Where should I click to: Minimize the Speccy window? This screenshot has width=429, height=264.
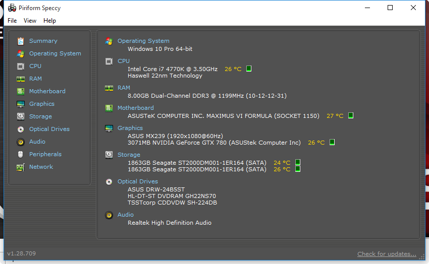pyautogui.click(x=367, y=8)
